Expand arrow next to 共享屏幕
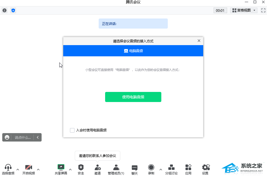The height and width of the screenshot is (176, 267). tap(70, 170)
